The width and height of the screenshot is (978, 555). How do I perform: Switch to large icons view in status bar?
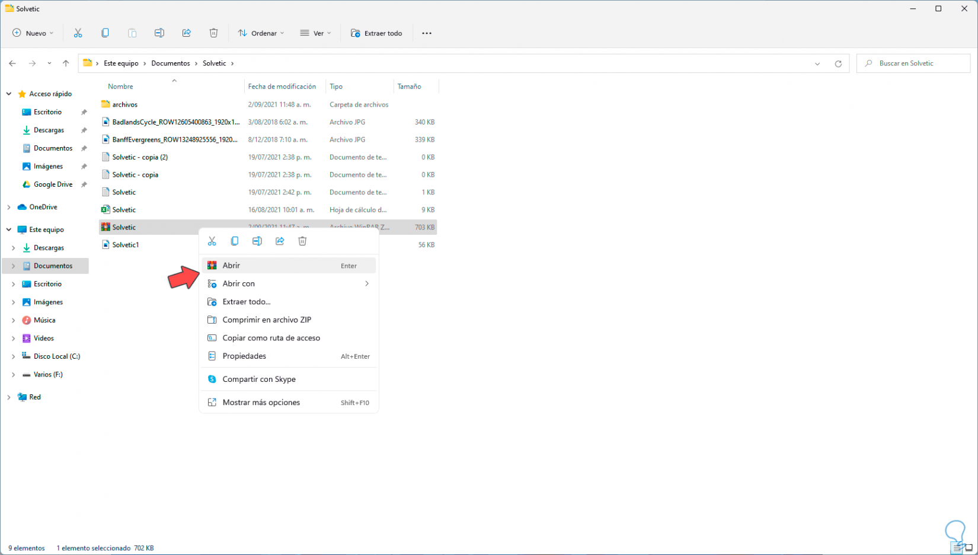969,548
